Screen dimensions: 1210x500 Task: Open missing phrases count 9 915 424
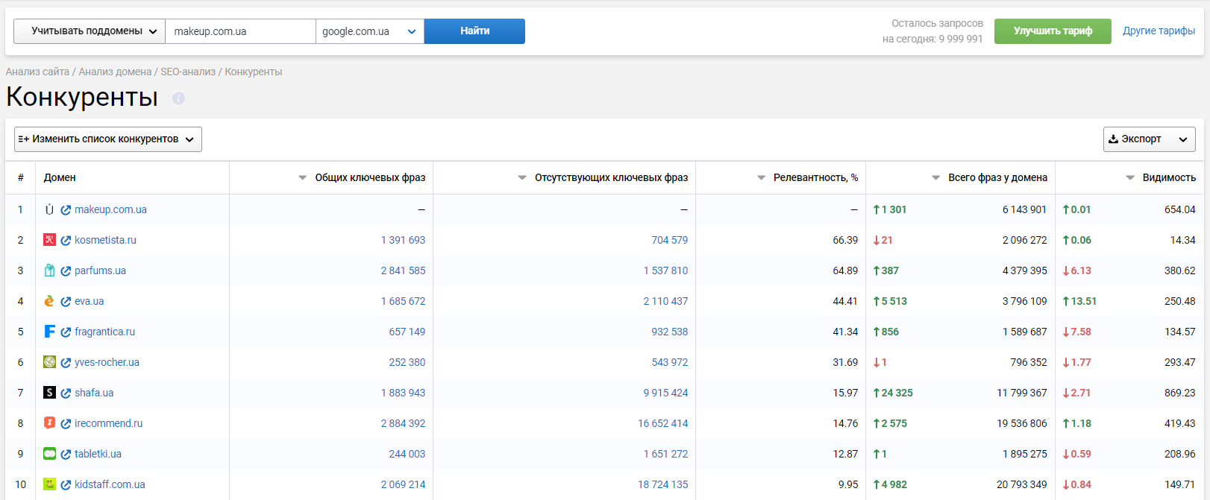(x=665, y=393)
